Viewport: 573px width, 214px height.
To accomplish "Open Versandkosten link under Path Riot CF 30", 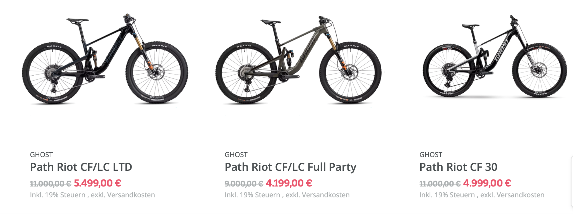I will tap(521, 195).
